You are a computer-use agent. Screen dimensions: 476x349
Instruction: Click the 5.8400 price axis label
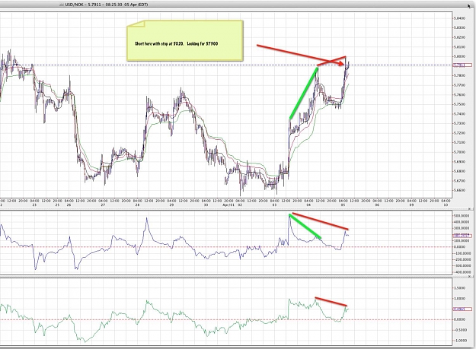pyautogui.click(x=460, y=18)
